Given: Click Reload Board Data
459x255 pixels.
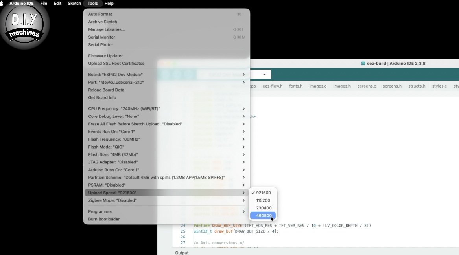Looking at the screenshot, I should point(166,90).
